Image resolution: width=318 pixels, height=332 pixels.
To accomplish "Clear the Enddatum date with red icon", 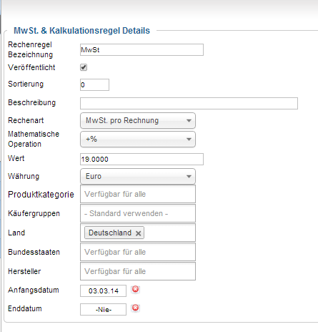I will pos(135,308).
